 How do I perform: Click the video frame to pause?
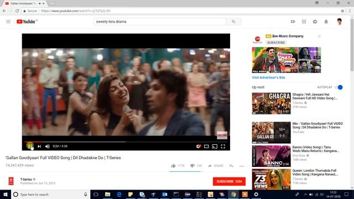tap(126, 92)
